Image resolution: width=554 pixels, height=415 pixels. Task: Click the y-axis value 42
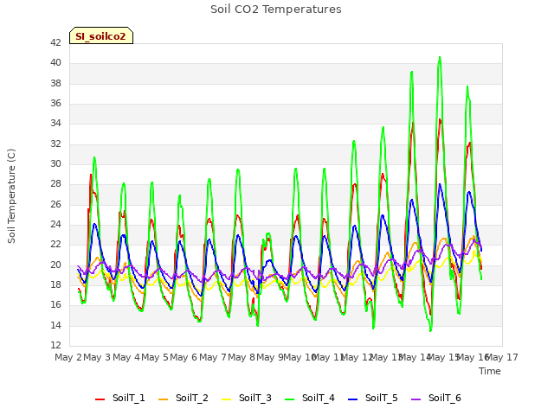55,42
